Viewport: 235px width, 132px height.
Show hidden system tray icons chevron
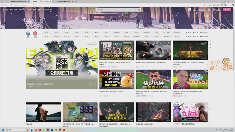pyautogui.click(x=211, y=130)
